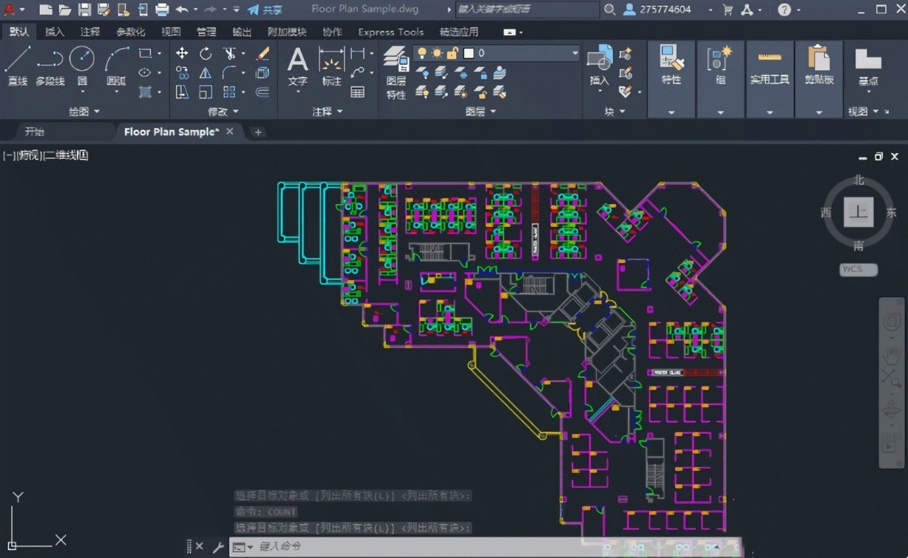Viewport: 908px width, 558px height.
Task: Toggle the layer freeze sun icon
Action: click(437, 53)
